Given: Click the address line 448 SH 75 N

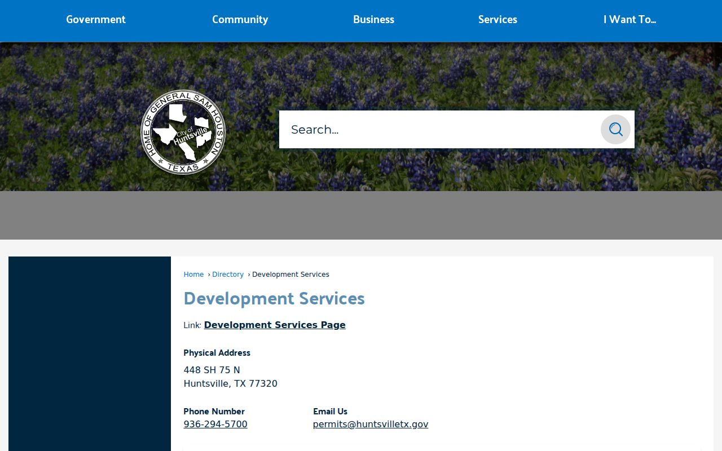Looking at the screenshot, I should (212, 370).
